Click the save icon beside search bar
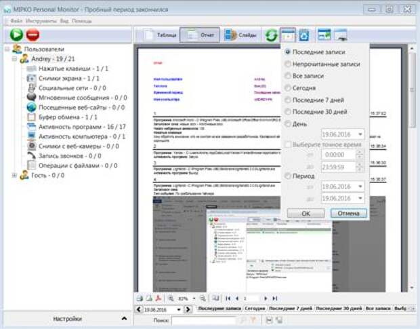Screen dimensions: 420x329 269,320
